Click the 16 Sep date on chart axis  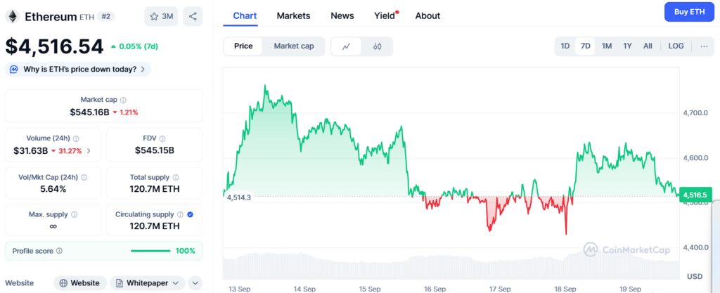[435, 289]
